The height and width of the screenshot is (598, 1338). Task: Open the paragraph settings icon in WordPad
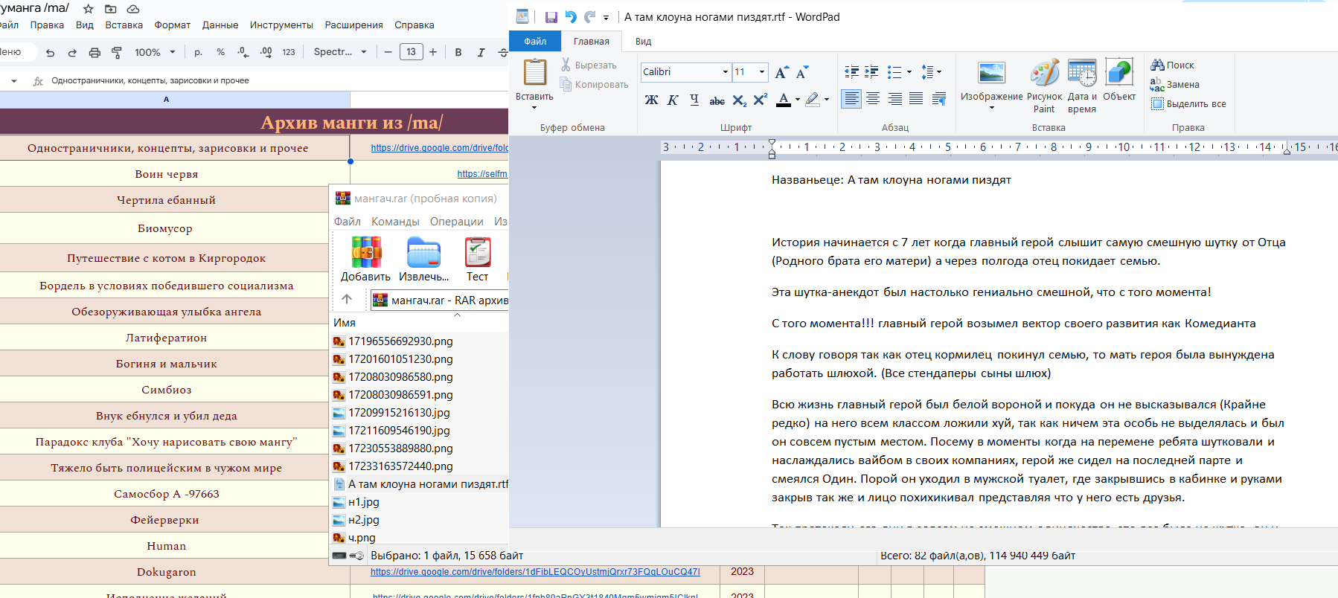(939, 98)
